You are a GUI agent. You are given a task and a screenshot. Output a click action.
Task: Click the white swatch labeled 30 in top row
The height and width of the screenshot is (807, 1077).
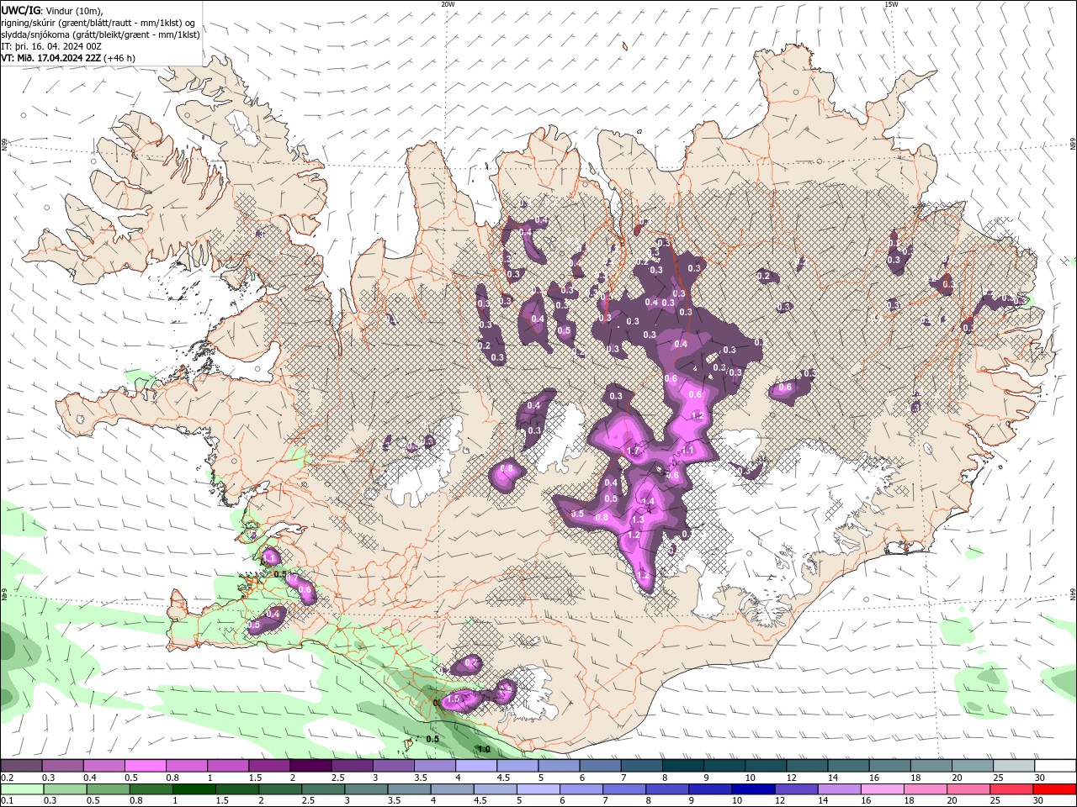click(x=1056, y=766)
